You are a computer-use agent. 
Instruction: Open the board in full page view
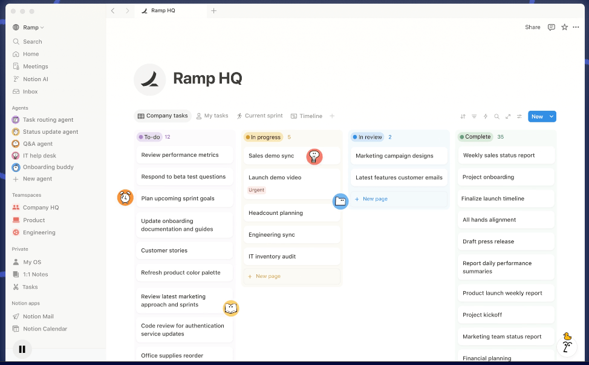(508, 116)
